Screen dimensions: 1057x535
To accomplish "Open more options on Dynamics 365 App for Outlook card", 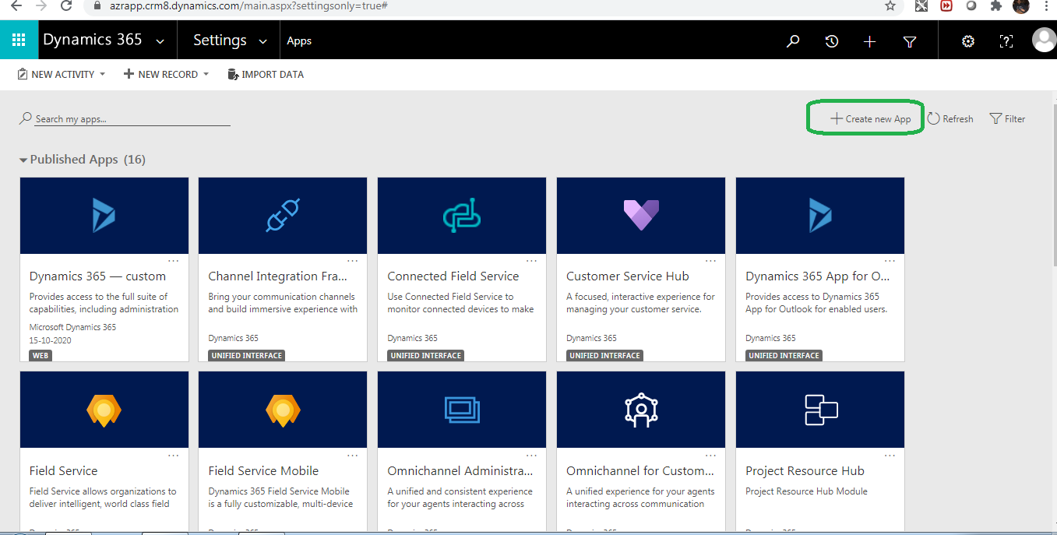I will pos(890,261).
